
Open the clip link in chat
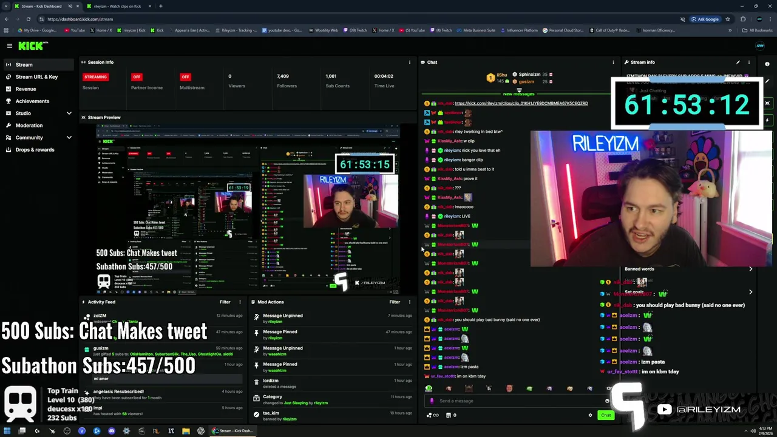tap(521, 103)
